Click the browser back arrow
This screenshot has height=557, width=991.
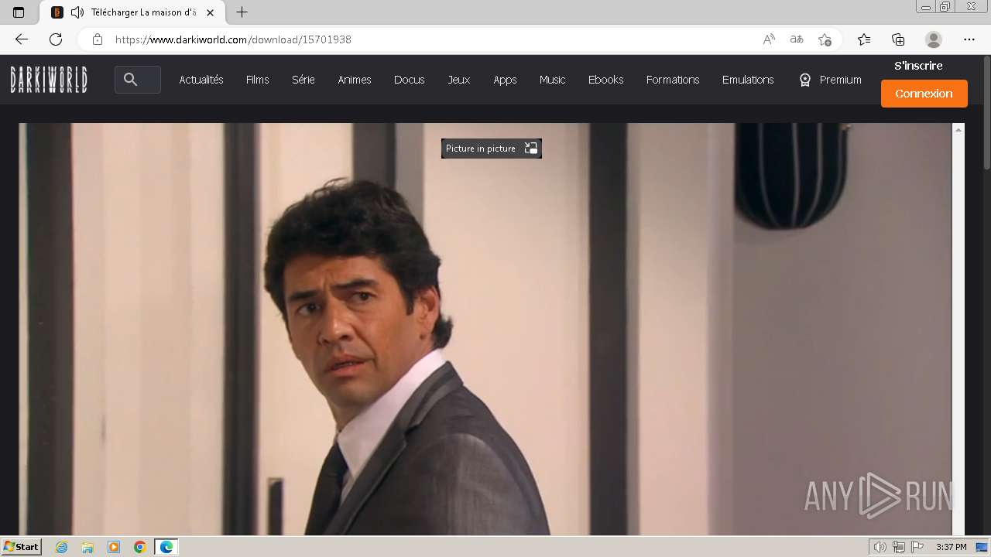pos(22,39)
